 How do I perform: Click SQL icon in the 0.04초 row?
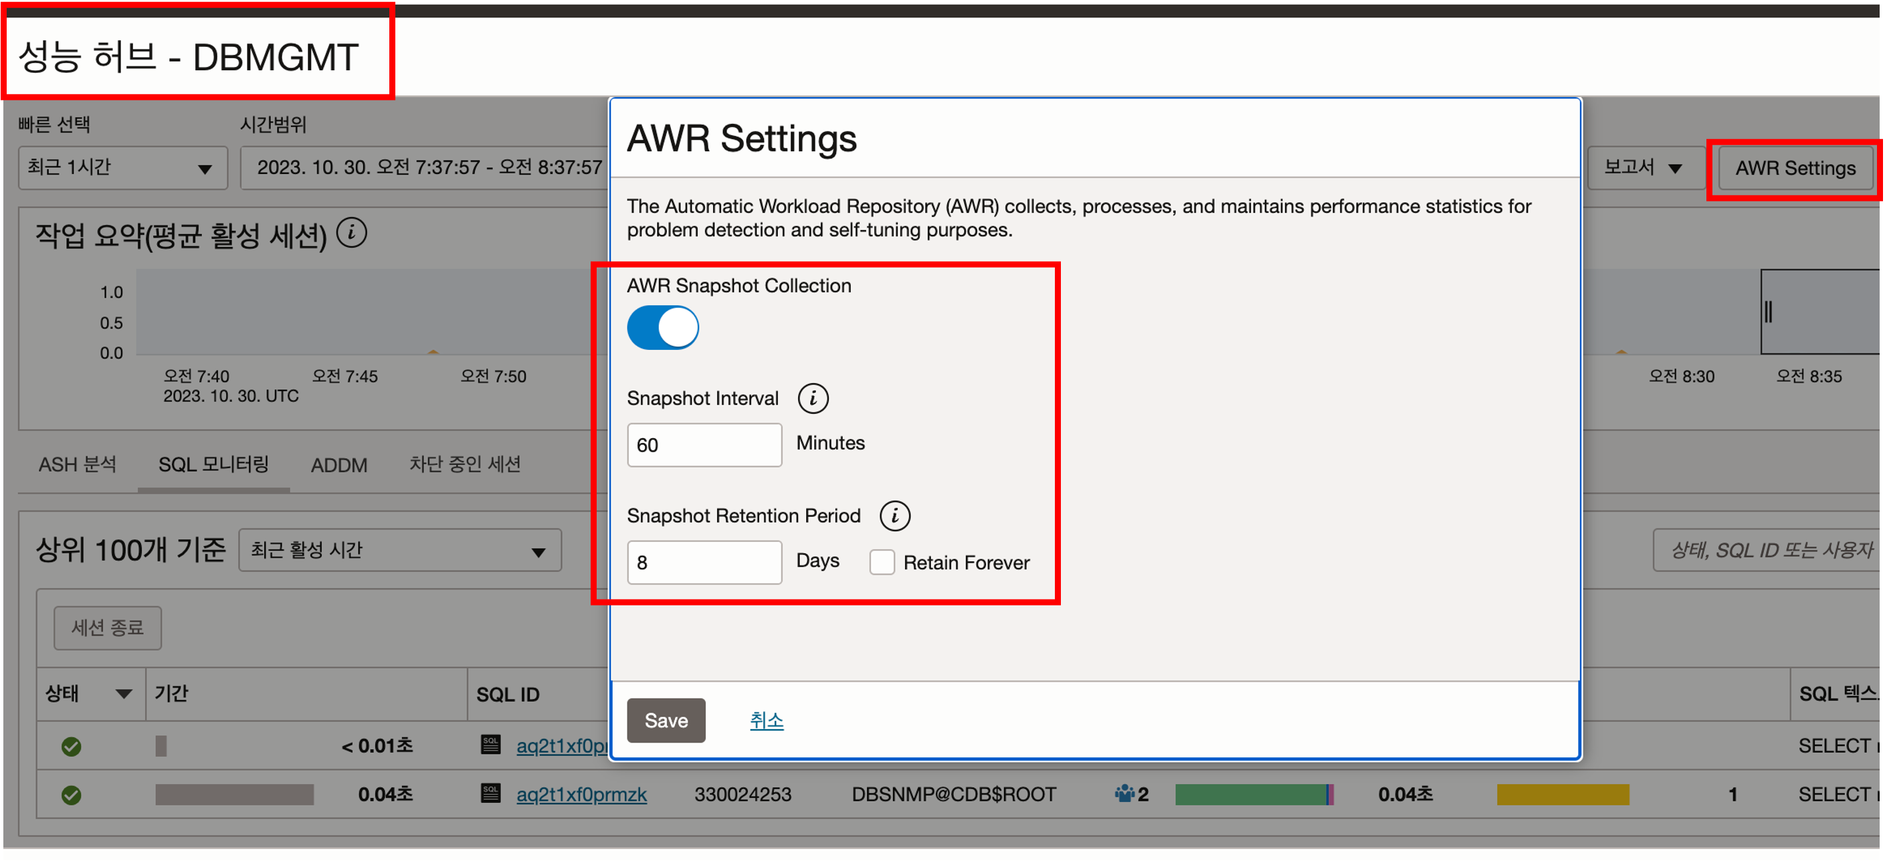pos(490,793)
